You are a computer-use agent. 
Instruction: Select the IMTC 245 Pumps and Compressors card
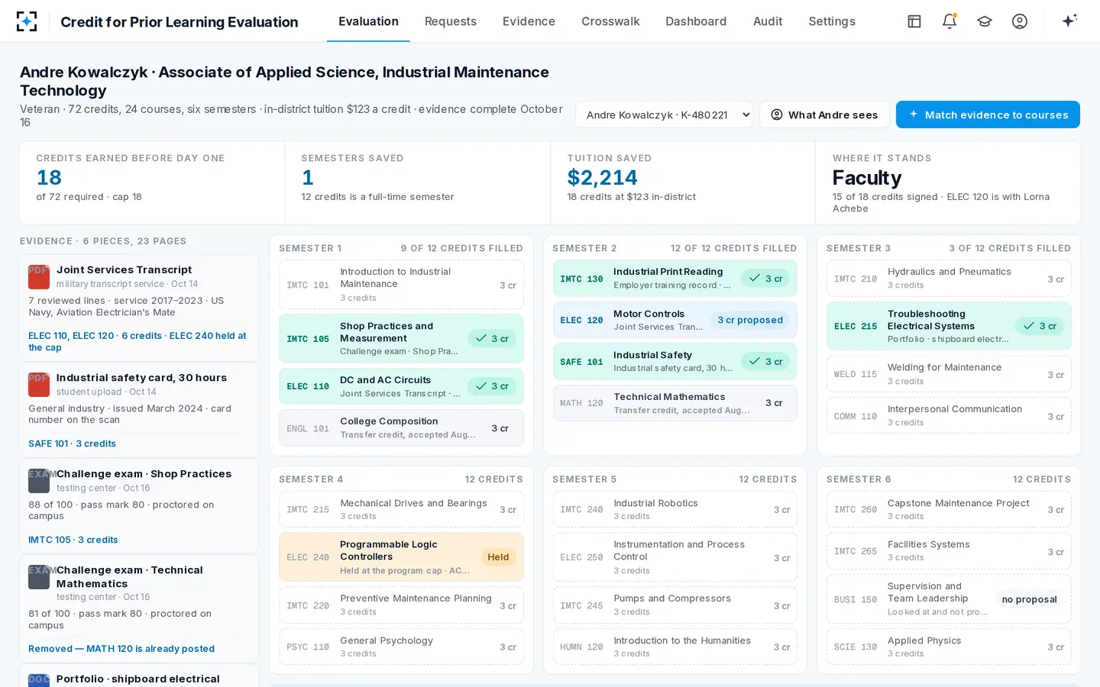(675, 605)
